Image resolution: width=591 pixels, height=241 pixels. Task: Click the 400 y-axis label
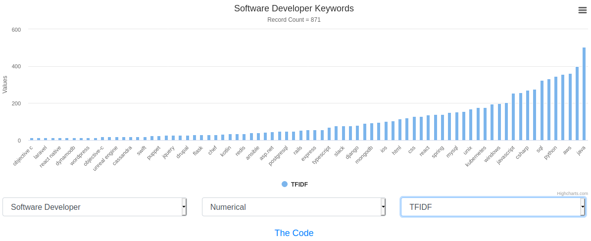pos(16,66)
